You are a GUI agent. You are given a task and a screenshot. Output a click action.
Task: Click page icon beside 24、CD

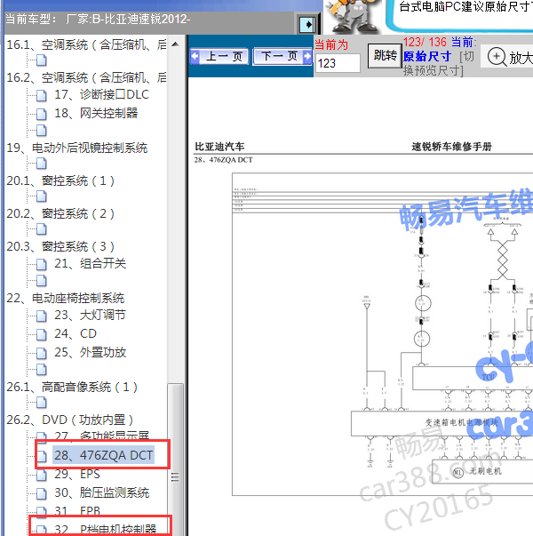point(42,334)
